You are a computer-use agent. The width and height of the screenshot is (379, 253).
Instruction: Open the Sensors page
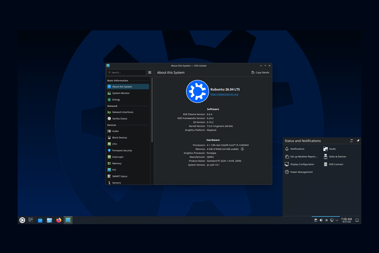[x=128, y=182]
